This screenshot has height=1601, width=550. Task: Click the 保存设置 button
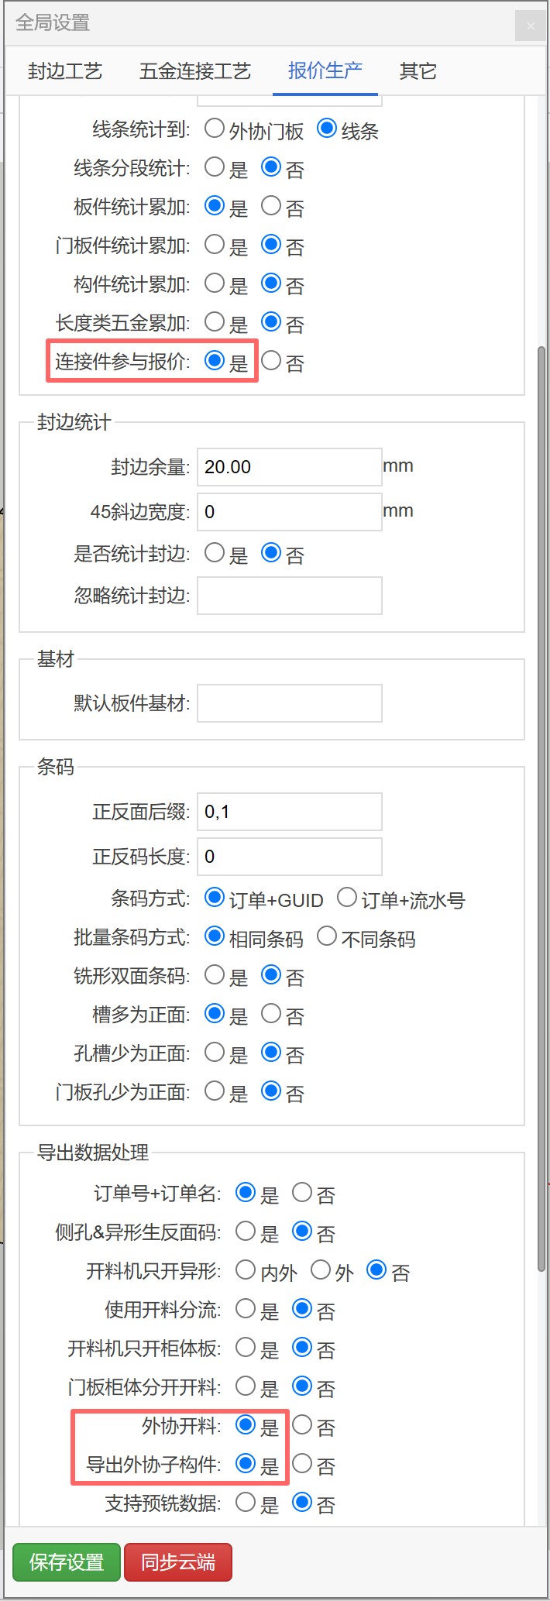65,1561
